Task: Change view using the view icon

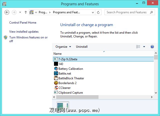Action: (x=138, y=47)
